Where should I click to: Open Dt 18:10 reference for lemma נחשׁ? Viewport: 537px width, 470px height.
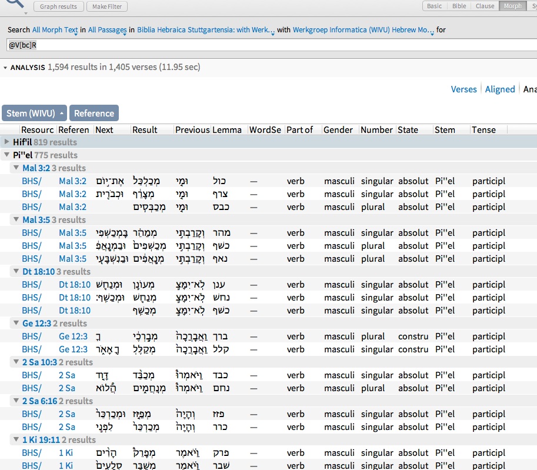(75, 297)
